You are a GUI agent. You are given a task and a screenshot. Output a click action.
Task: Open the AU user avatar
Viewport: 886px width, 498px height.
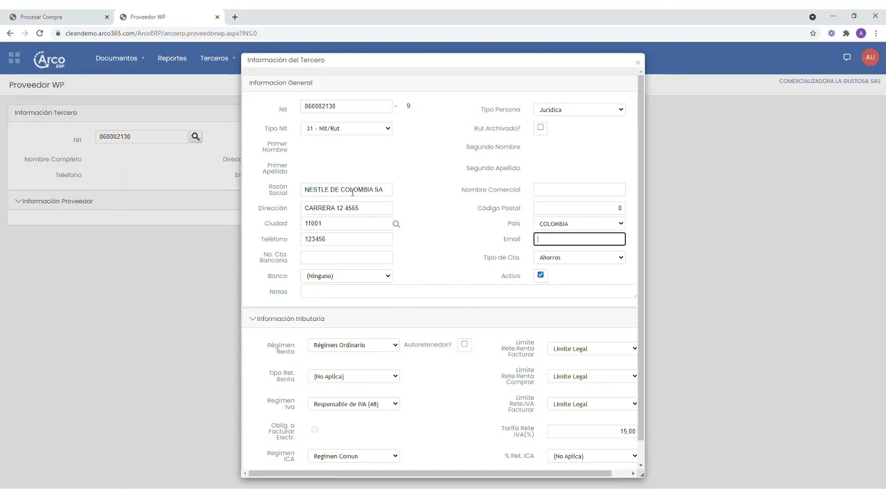(x=870, y=57)
